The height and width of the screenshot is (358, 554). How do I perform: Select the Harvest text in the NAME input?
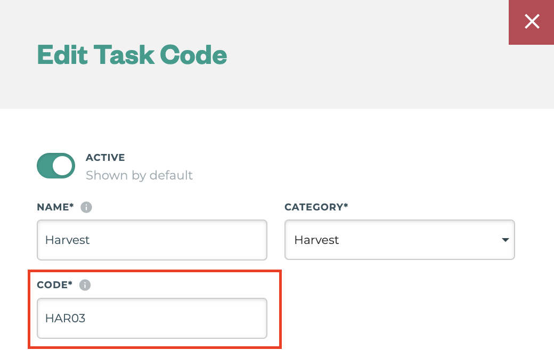(67, 240)
